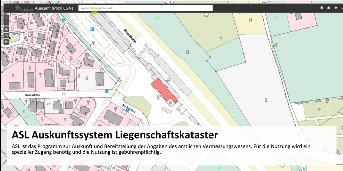Select parcel 43/46 on the map
The width and height of the screenshot is (343, 171).
coord(266,100)
